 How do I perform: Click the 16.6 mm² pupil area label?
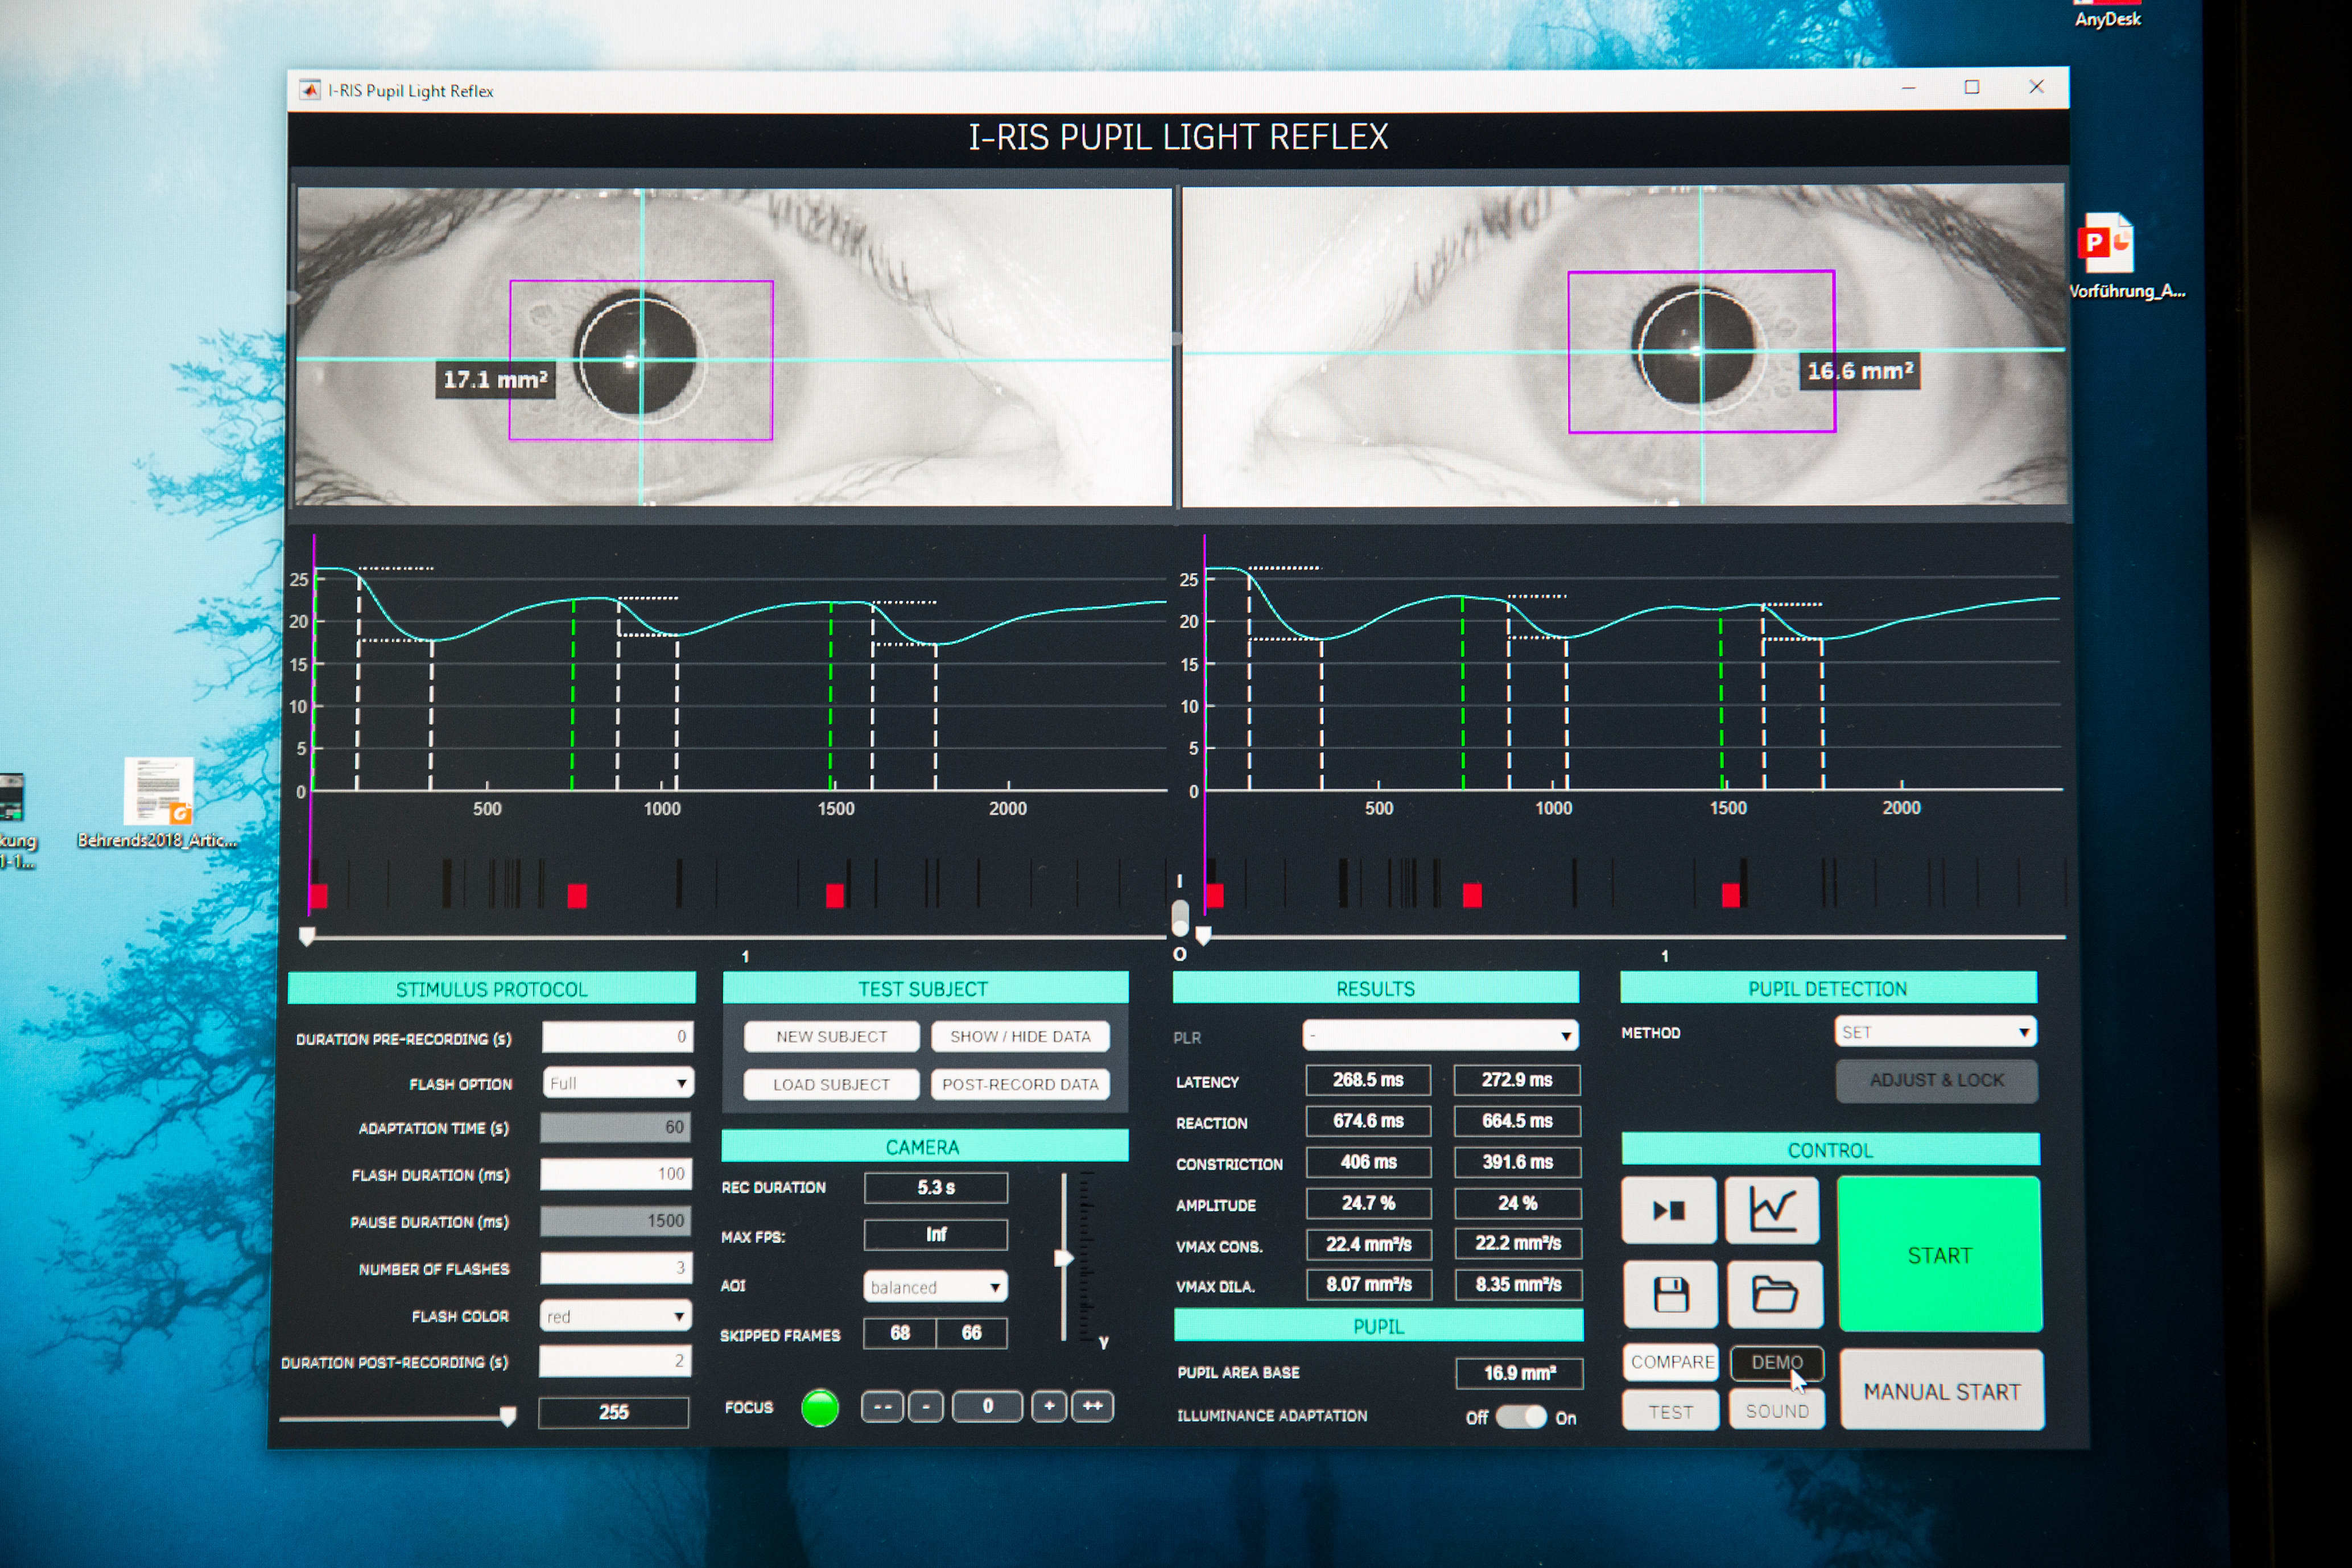tap(1860, 371)
